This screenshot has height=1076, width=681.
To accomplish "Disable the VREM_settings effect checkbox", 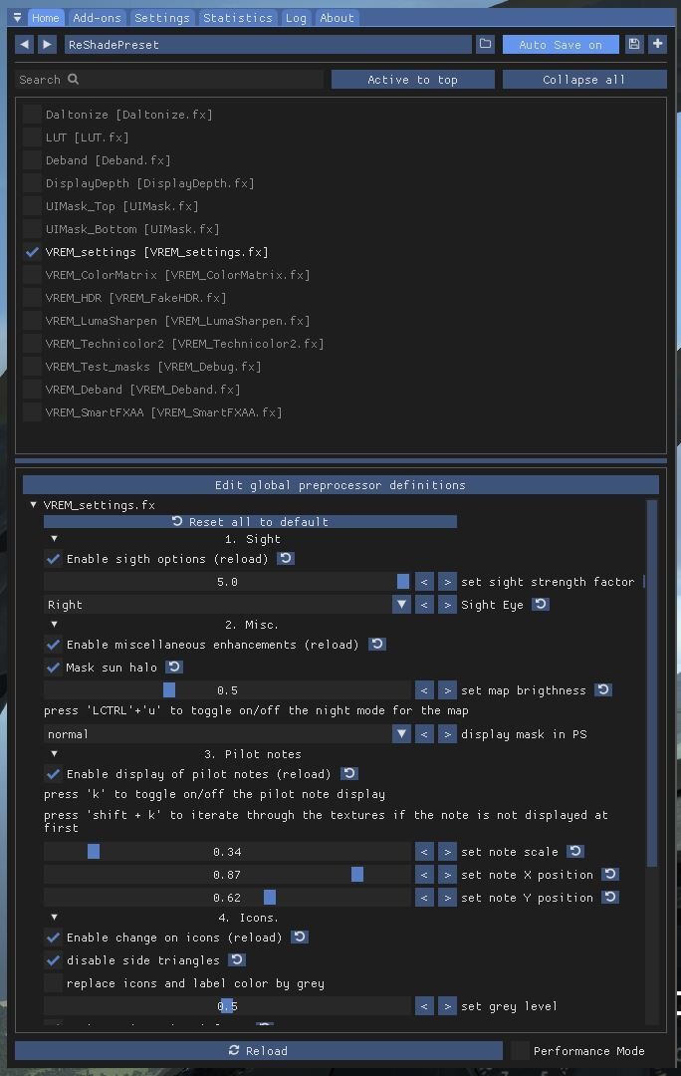I will (33, 252).
